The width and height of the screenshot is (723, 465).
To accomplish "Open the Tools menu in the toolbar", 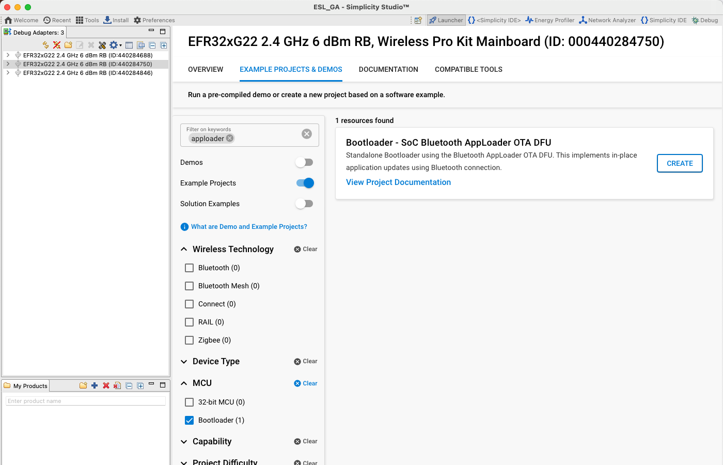I will tap(87, 20).
